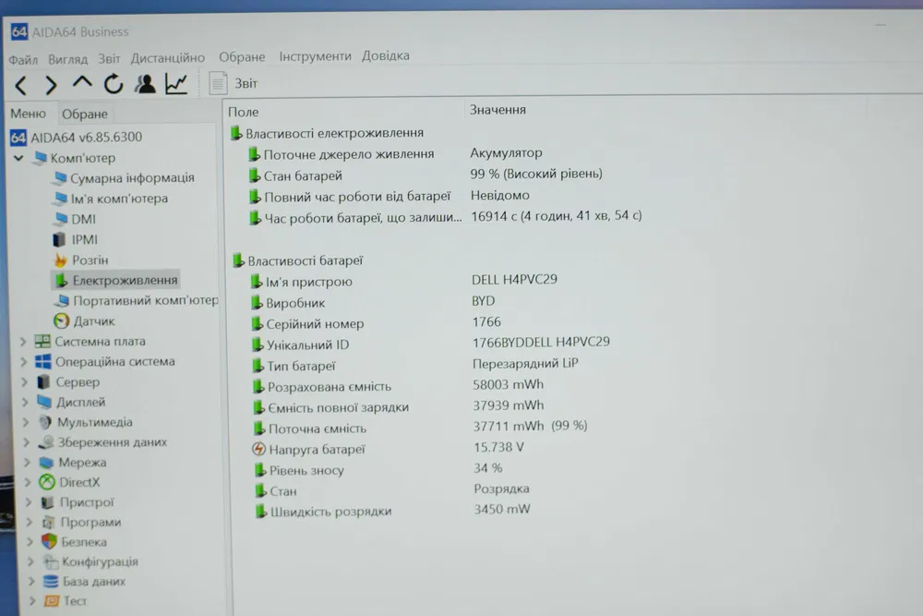Select the Комп'ютер tree item
Screen dimensions: 923x616
click(x=75, y=158)
